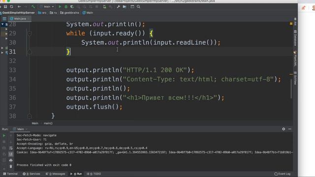The image size is (315, 177).
Task: Navigate back with the left arrow icon
Action: (19, 6)
